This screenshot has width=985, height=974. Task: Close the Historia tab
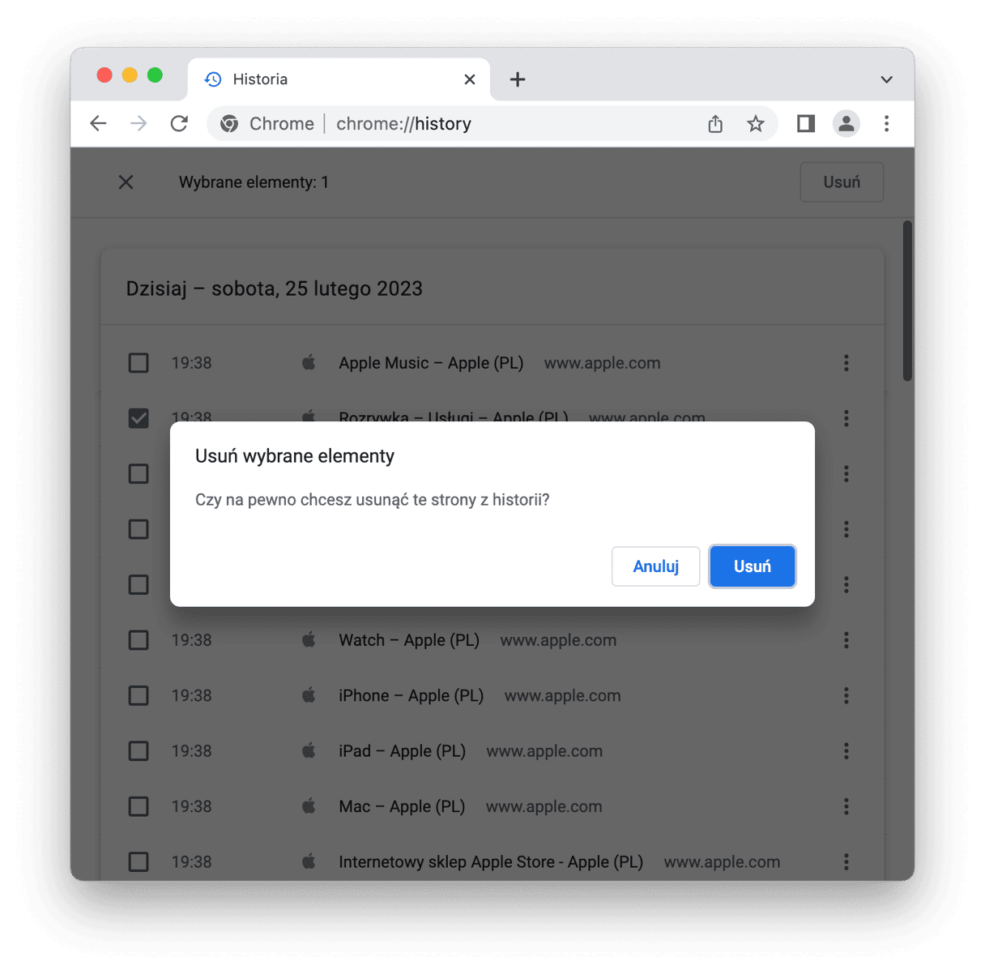[x=470, y=79]
